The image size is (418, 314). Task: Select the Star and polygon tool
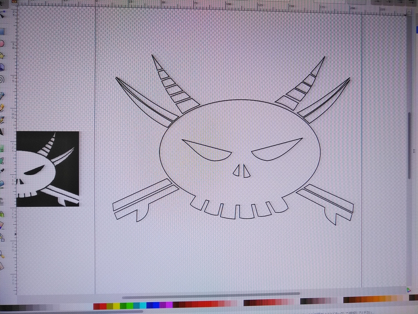pos(2,55)
